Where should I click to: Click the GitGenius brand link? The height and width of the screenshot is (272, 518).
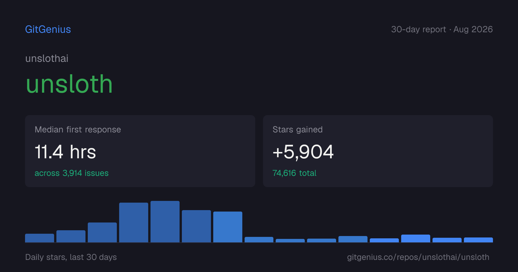pyautogui.click(x=48, y=29)
